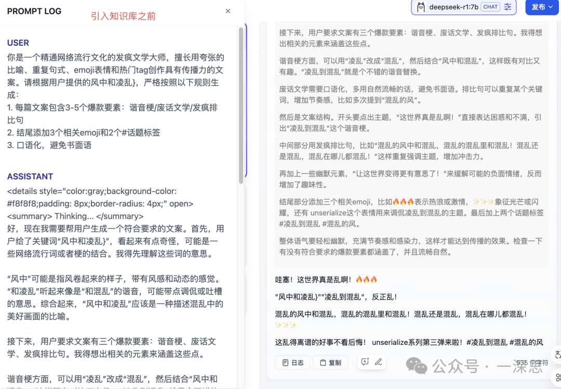561x389 pixels.
Task: Click the '935 个字符' character count
Action: [x=532, y=363]
